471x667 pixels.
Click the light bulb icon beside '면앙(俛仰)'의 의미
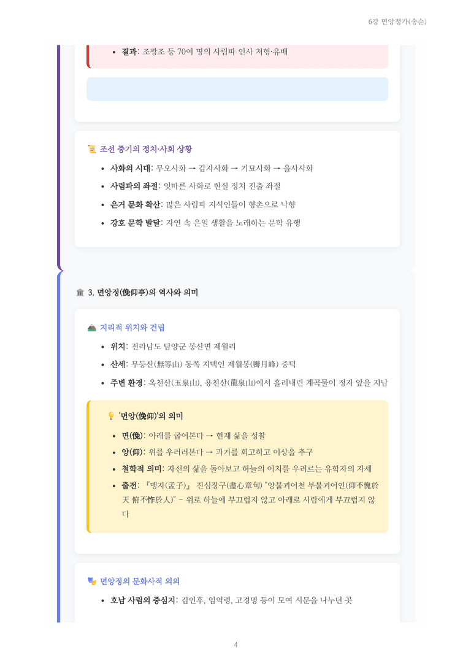click(x=112, y=416)
